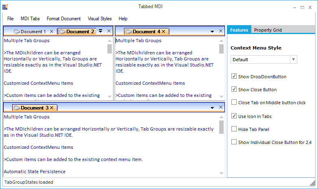Select the Document 4 tab

(x=147, y=32)
